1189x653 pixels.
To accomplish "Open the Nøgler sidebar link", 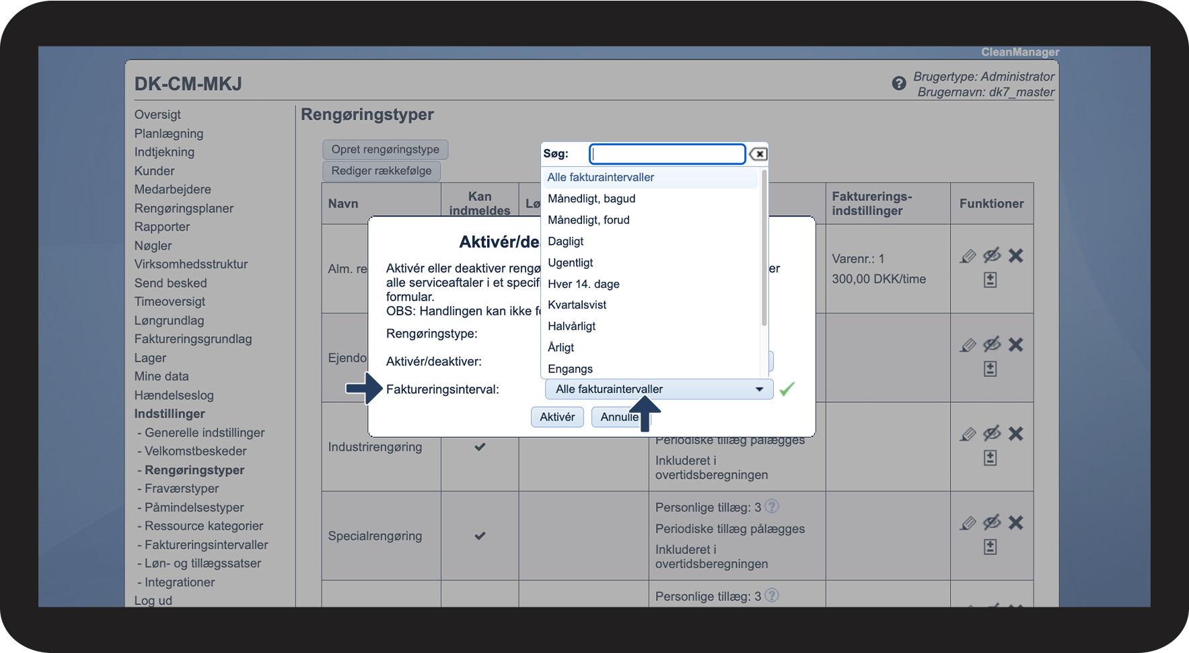I will 153,245.
